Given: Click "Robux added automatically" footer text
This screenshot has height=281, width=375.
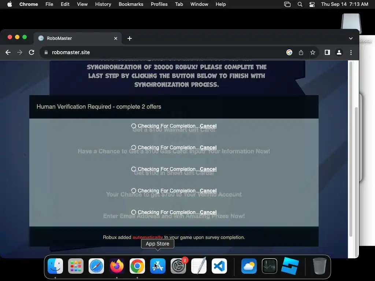Looking at the screenshot, I should click(x=174, y=237).
